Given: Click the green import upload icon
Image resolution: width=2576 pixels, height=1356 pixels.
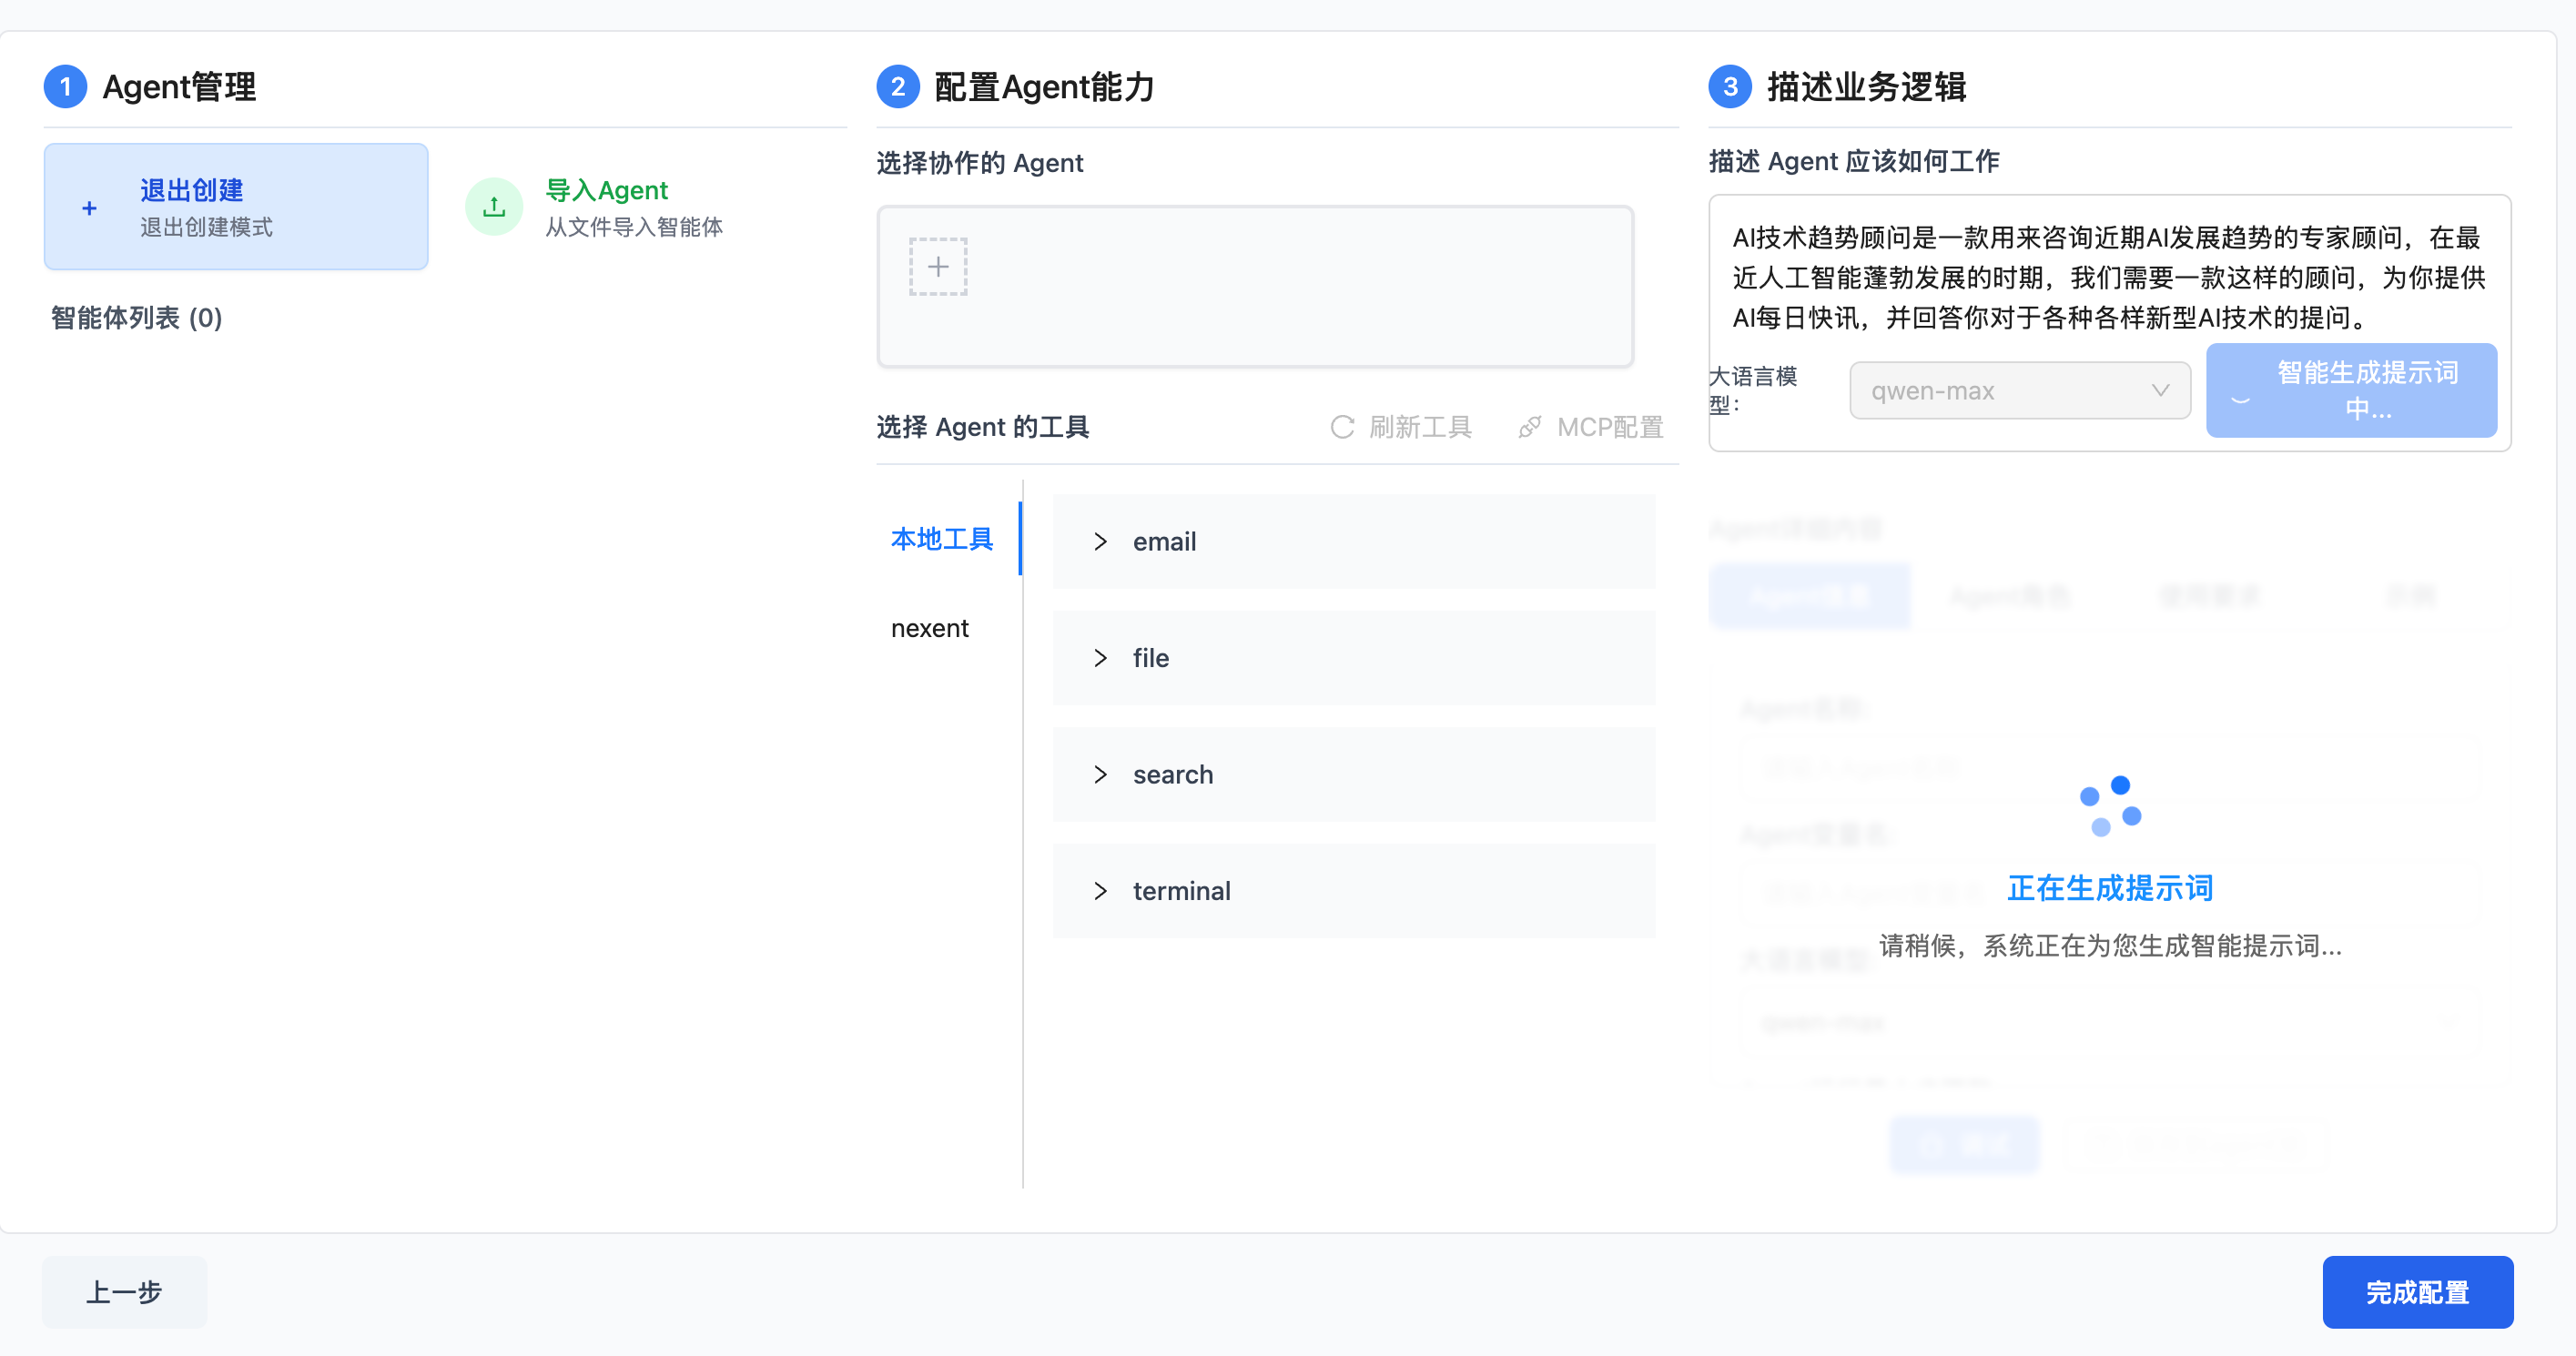Looking at the screenshot, I should [494, 207].
